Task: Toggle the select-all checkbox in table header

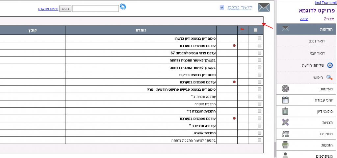Action: pyautogui.click(x=256, y=30)
